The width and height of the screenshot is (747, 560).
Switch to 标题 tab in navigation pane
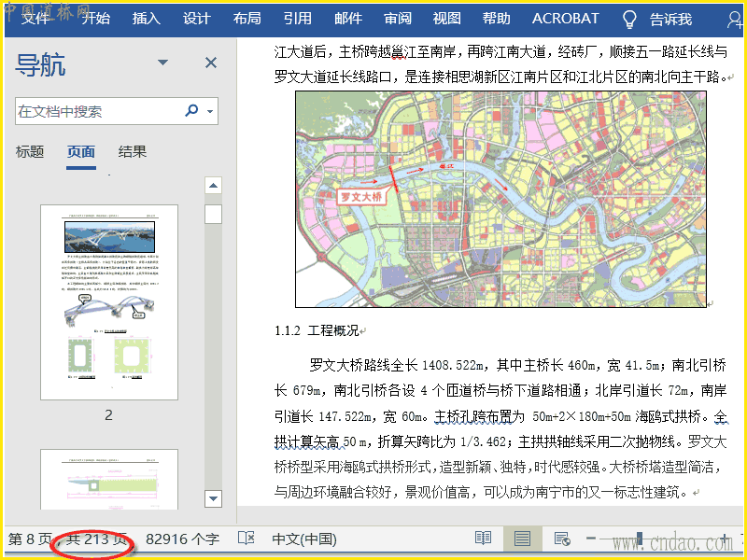30,152
